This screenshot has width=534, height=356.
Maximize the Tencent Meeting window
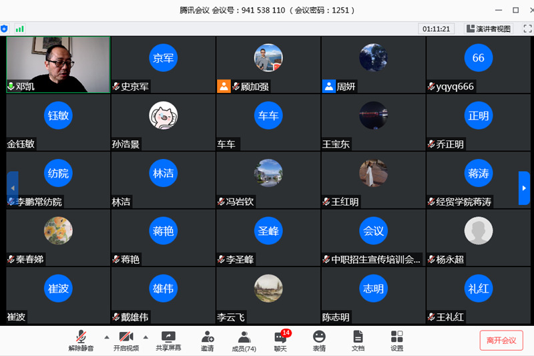(515, 10)
